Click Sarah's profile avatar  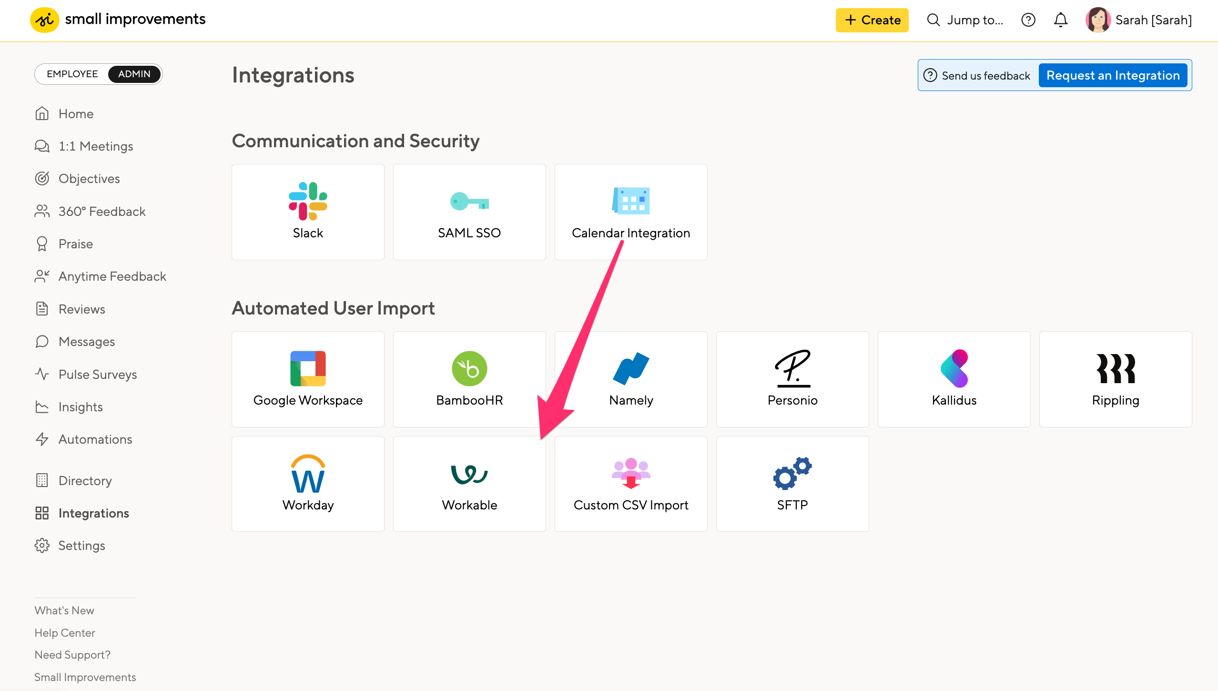(x=1098, y=20)
